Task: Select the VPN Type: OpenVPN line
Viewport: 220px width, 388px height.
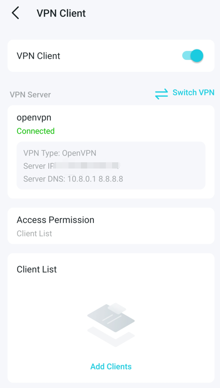Action: click(x=60, y=153)
